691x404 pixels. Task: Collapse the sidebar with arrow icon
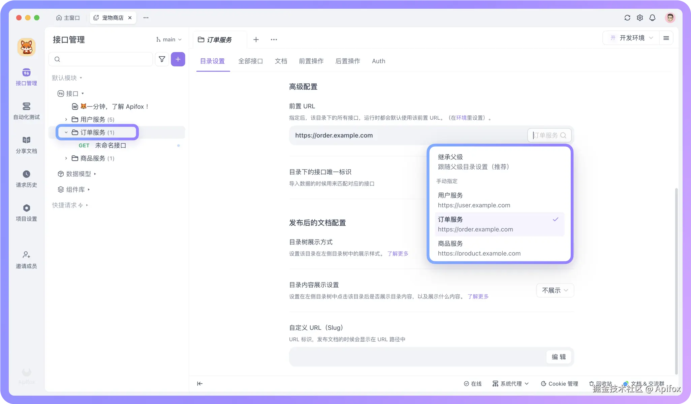pos(200,383)
